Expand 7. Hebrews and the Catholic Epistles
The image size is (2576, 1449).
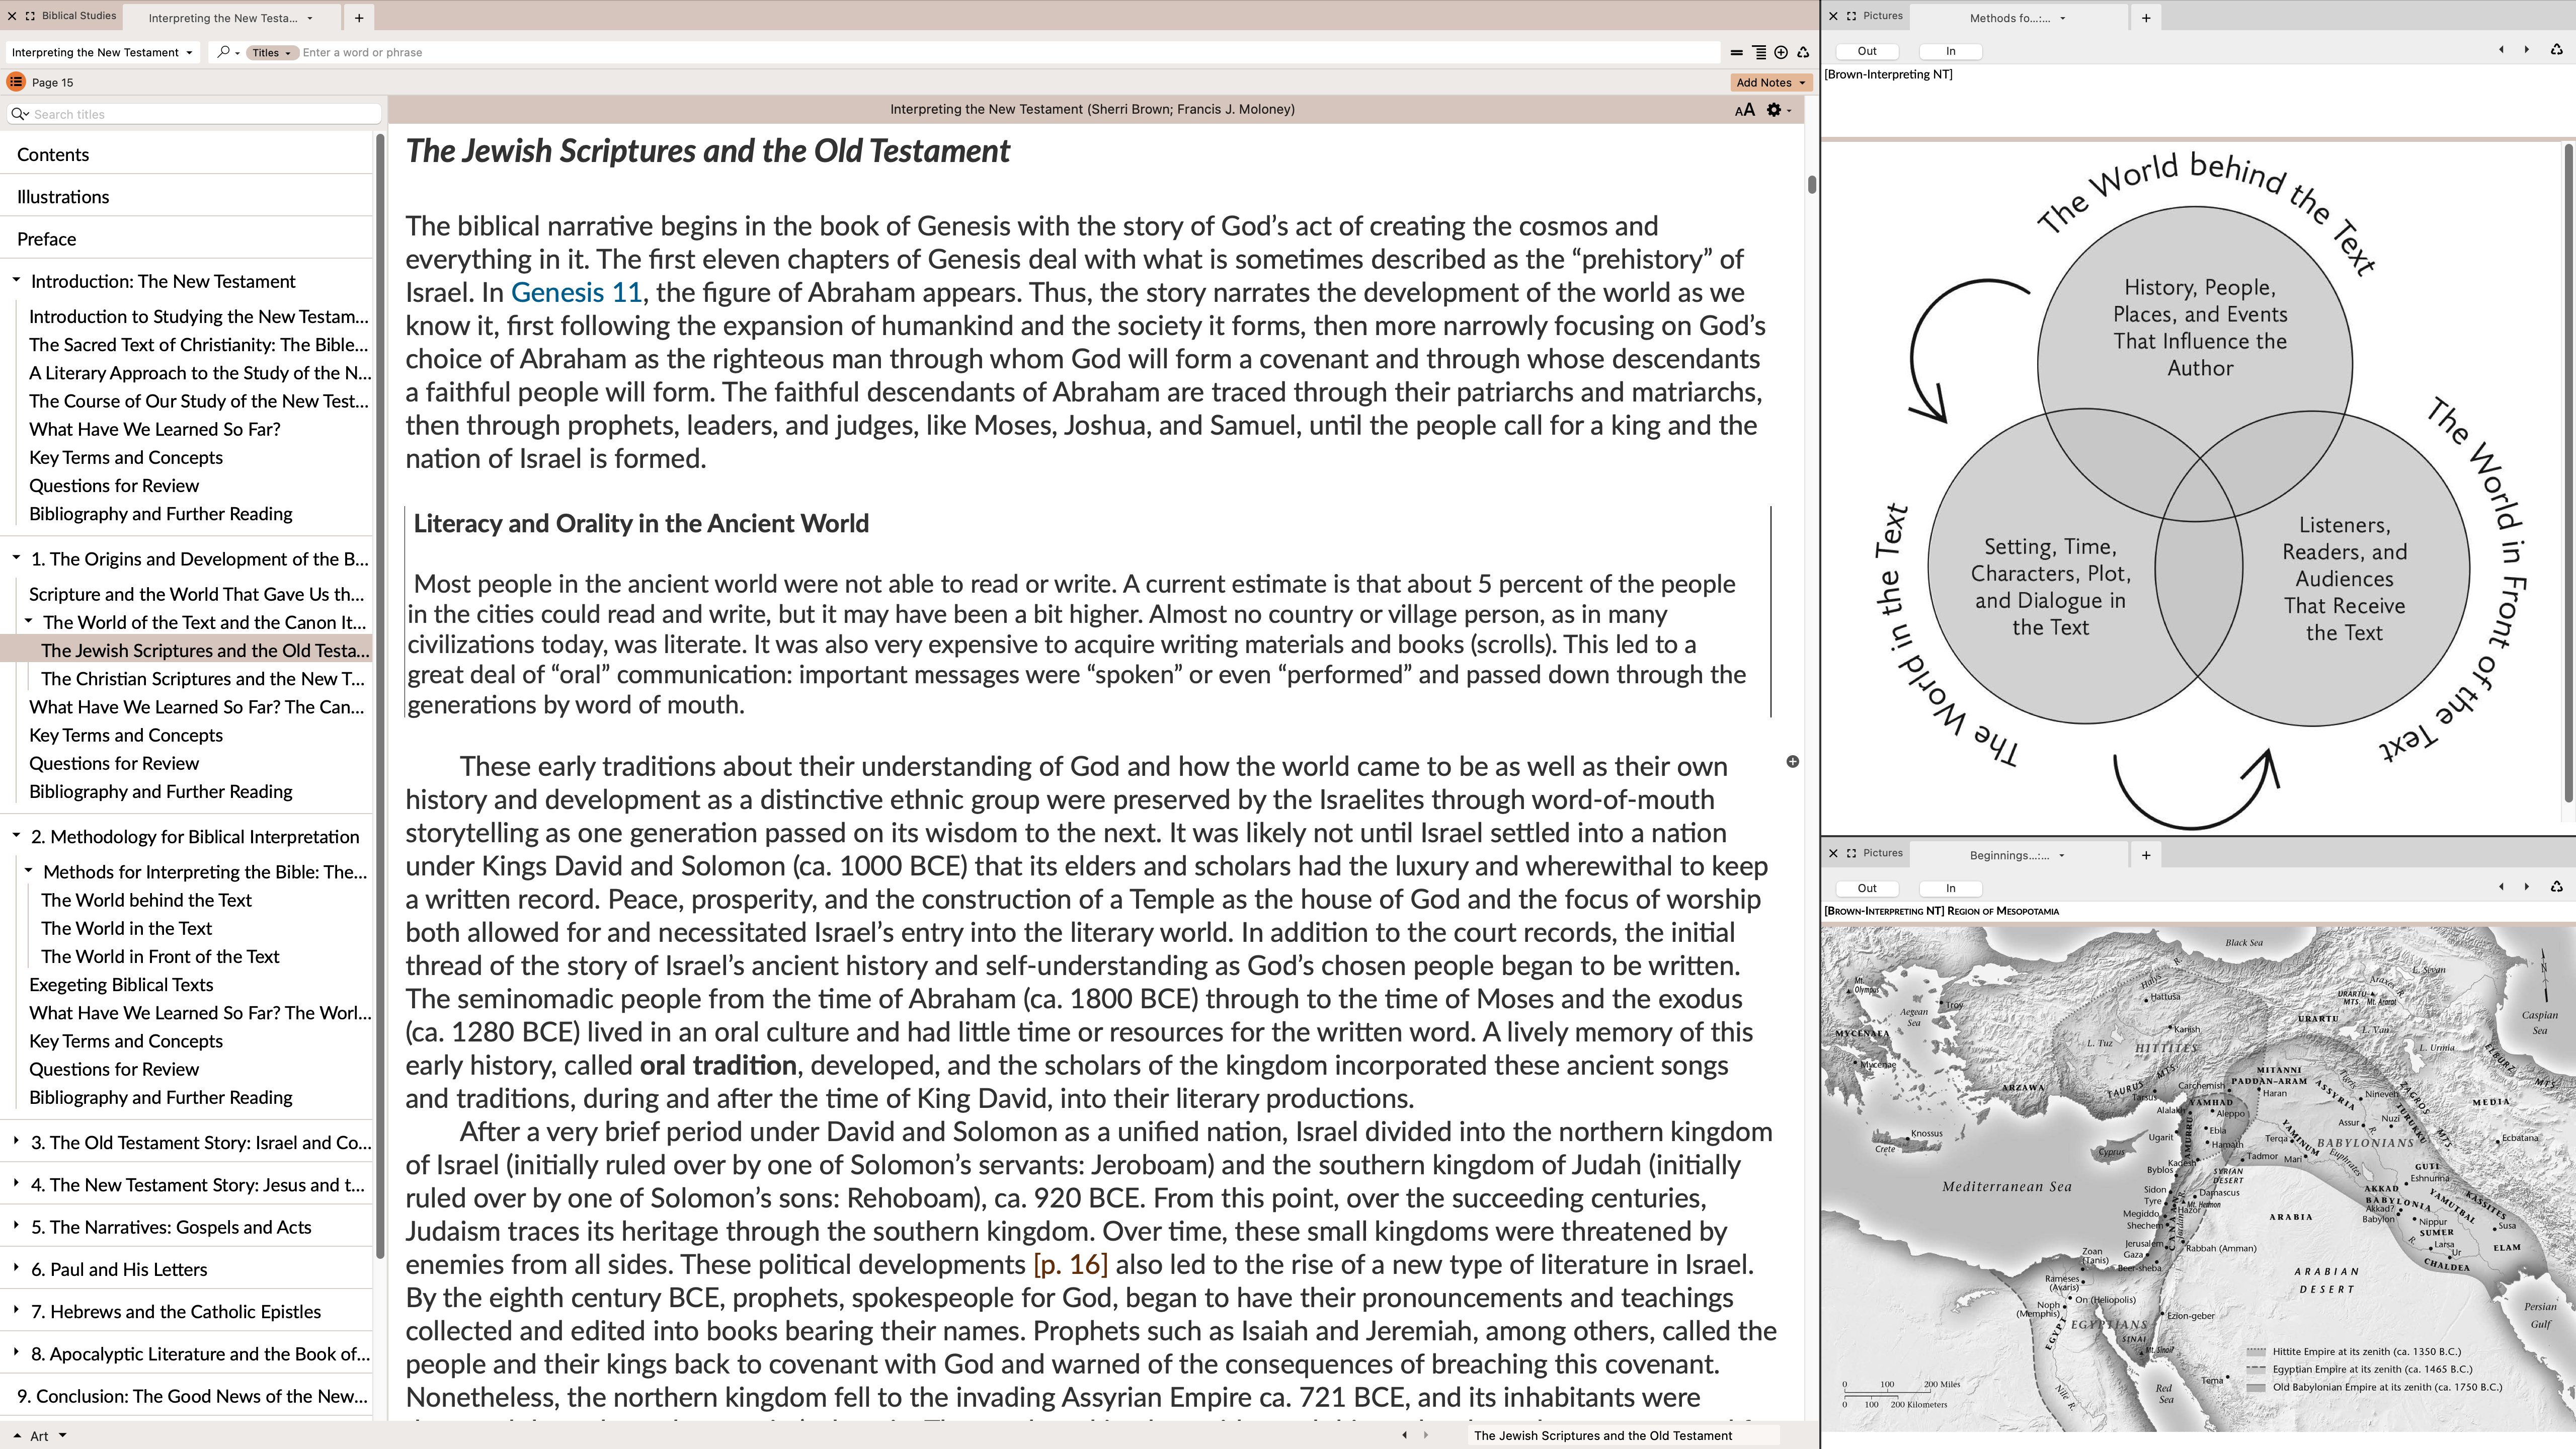click(x=16, y=1310)
